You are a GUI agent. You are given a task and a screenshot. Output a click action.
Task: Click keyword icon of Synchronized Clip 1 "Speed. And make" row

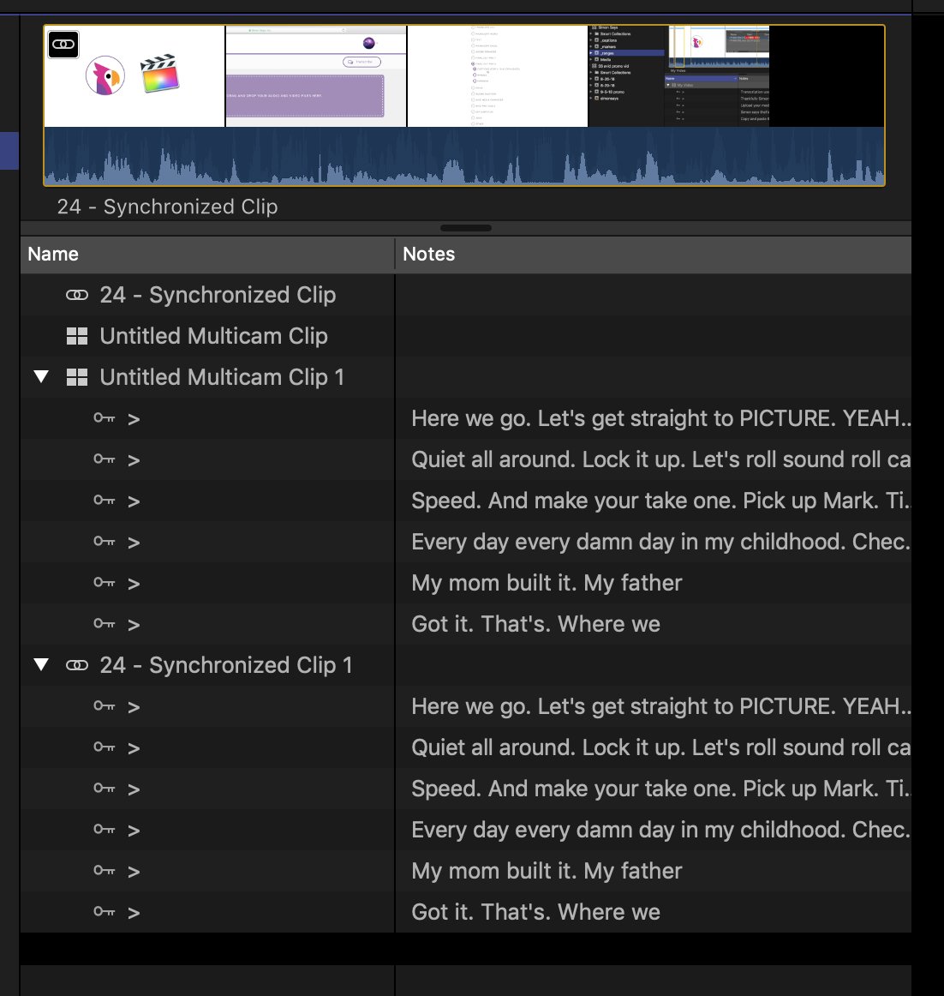coord(105,789)
